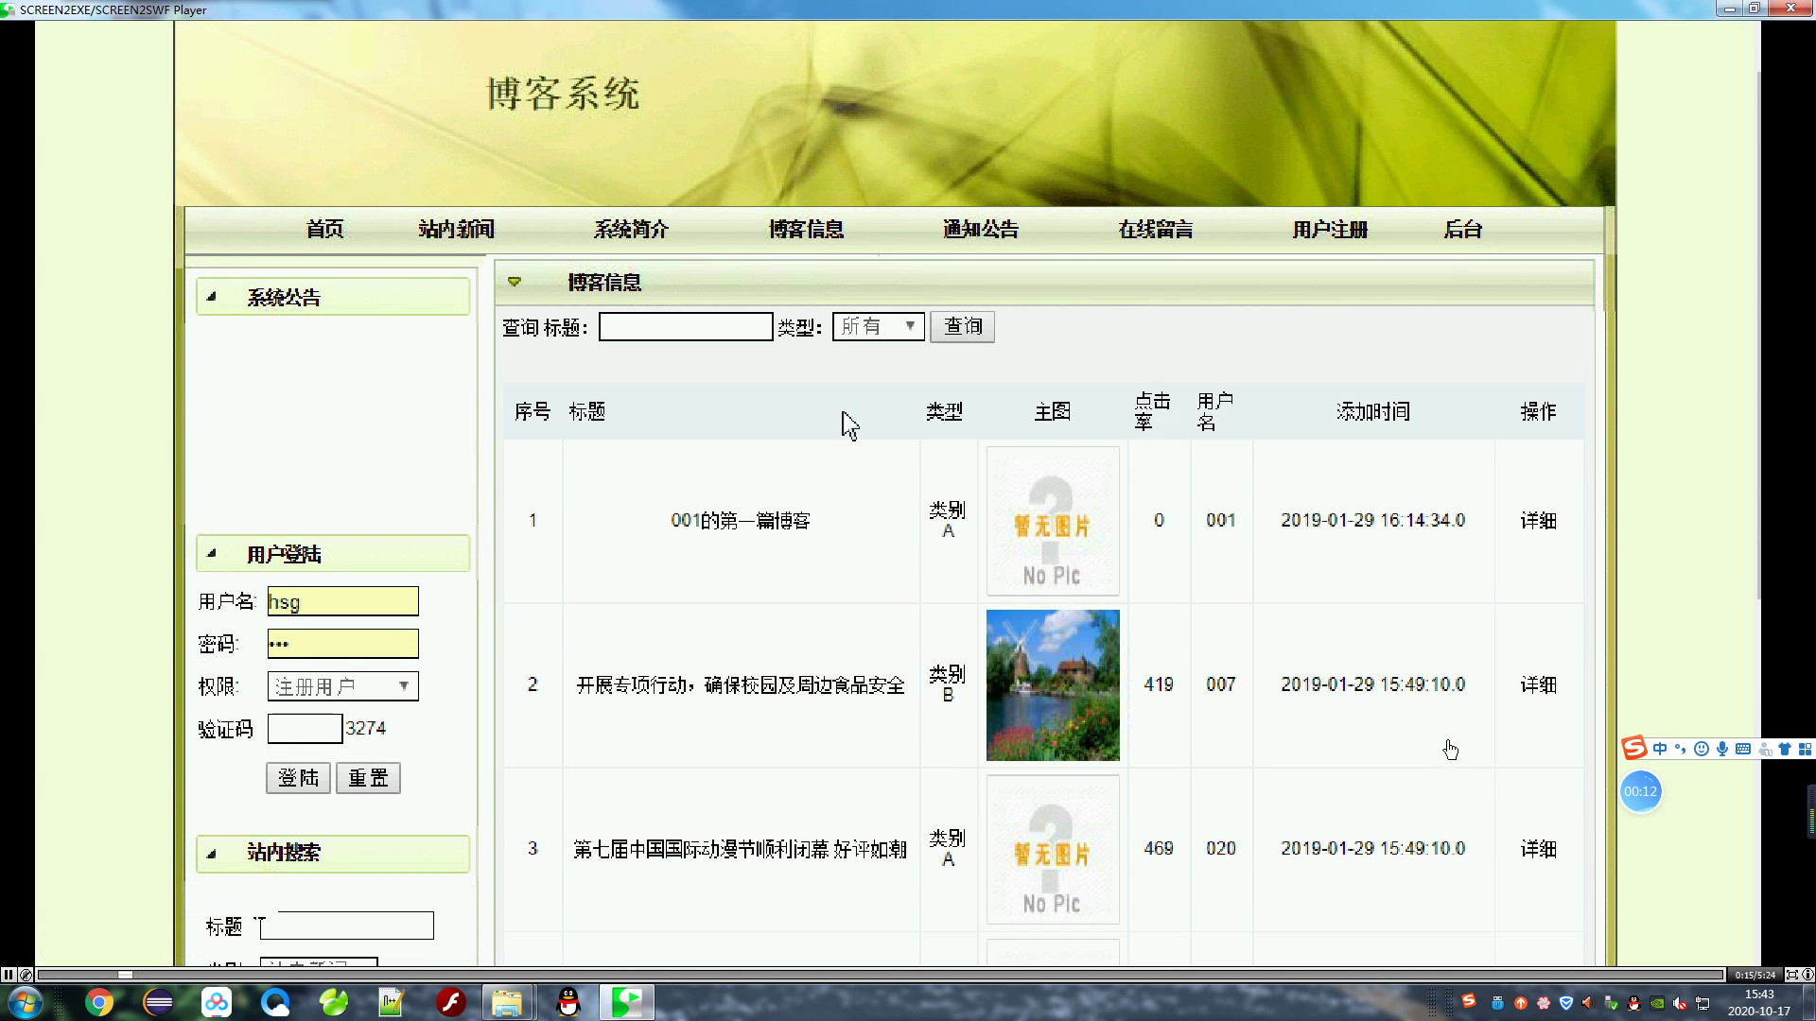
Task: Click the 重置 reset button
Action: (x=368, y=778)
